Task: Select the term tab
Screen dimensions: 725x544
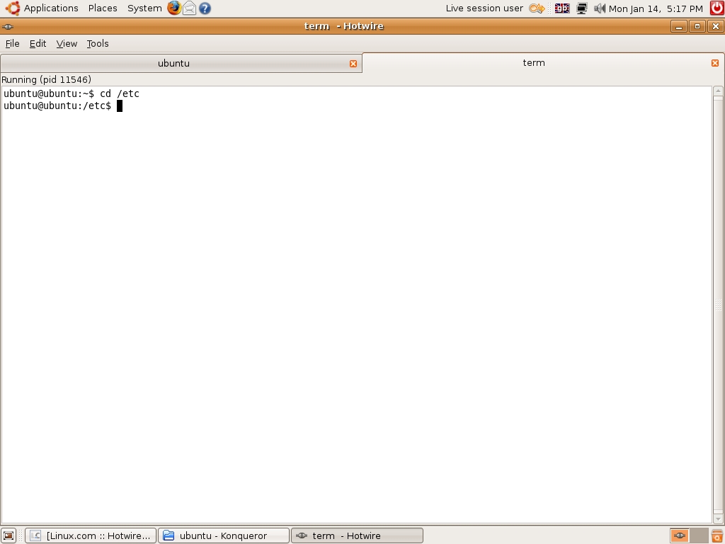Action: (x=543, y=63)
